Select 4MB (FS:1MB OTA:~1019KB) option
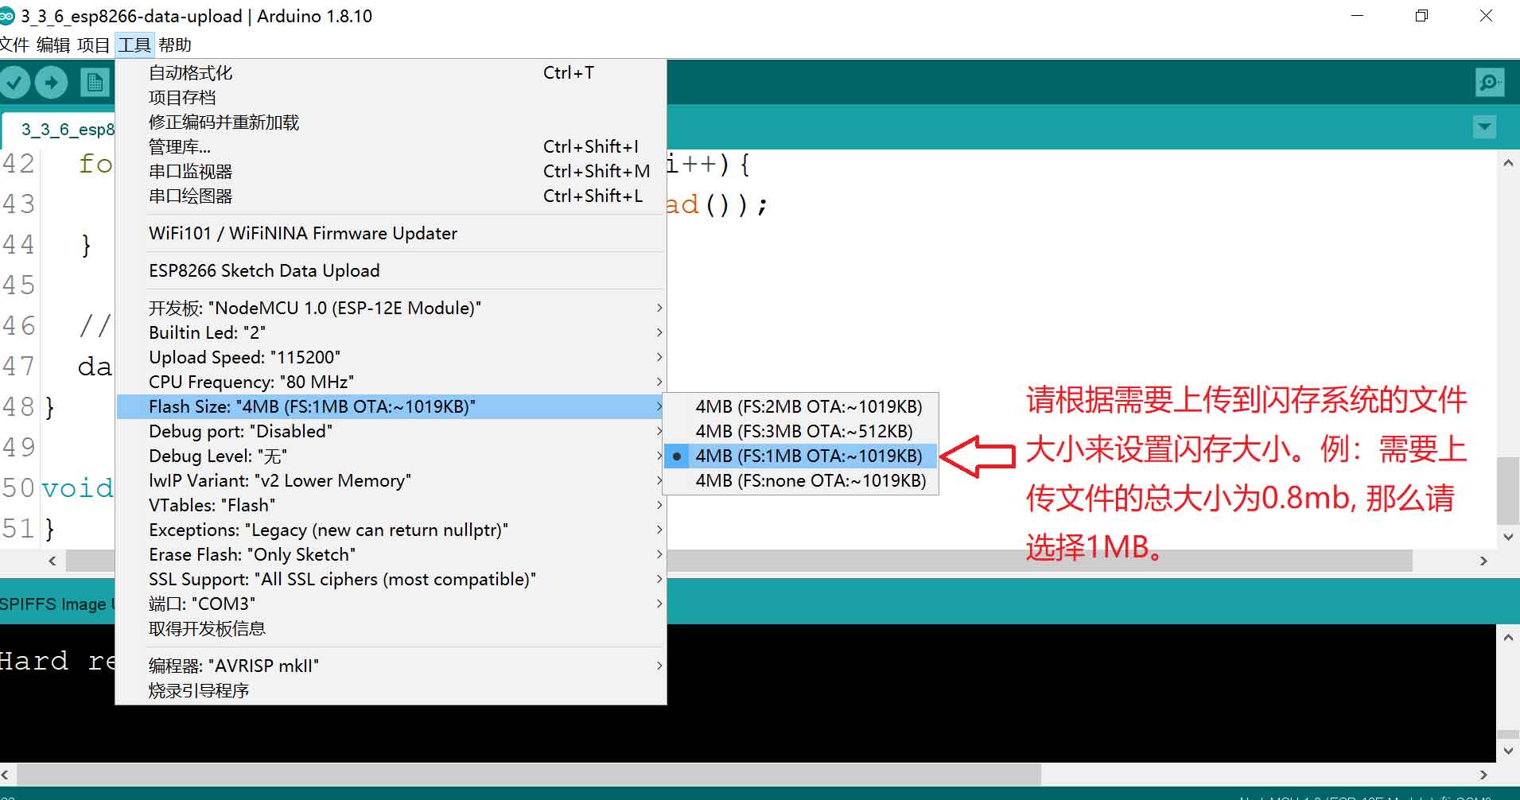Viewport: 1520px width, 800px height. [x=800, y=456]
